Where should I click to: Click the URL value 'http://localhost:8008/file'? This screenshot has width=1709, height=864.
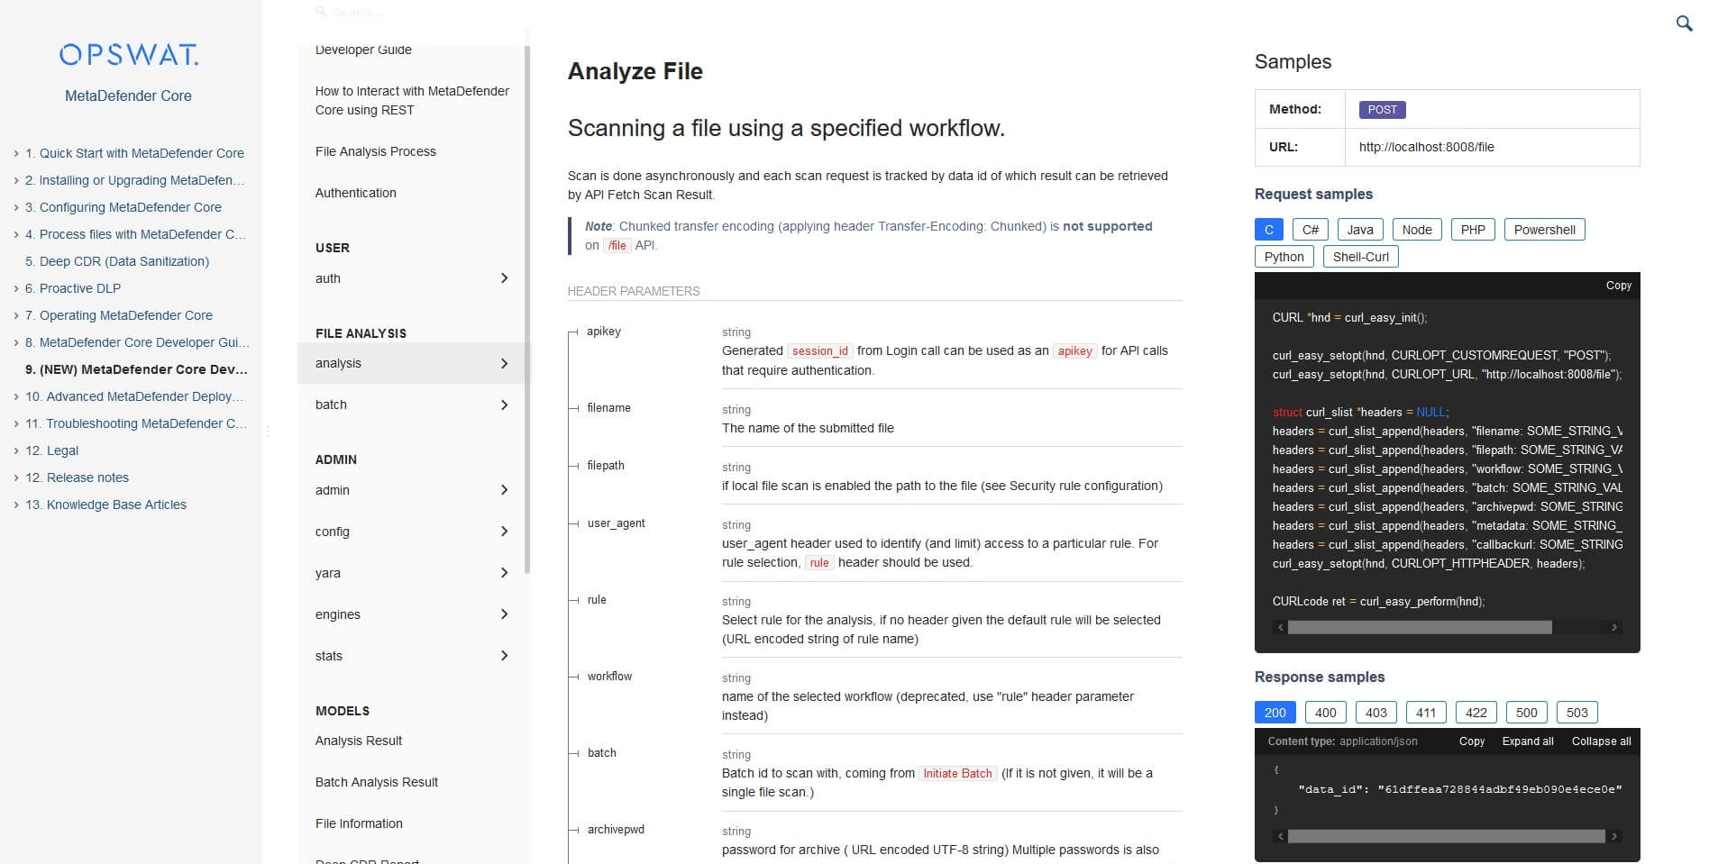tap(1426, 147)
